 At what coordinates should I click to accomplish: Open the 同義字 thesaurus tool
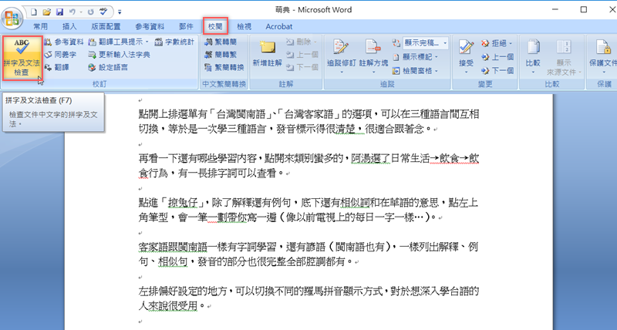[63, 55]
